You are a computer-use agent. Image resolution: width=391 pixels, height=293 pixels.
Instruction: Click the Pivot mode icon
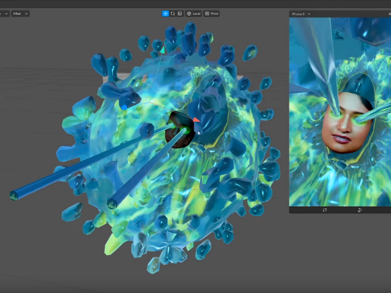pos(207,14)
